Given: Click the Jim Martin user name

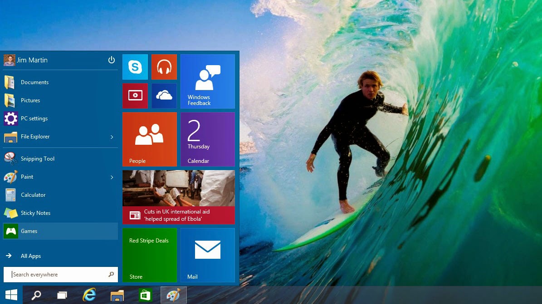Looking at the screenshot, I should (x=32, y=60).
